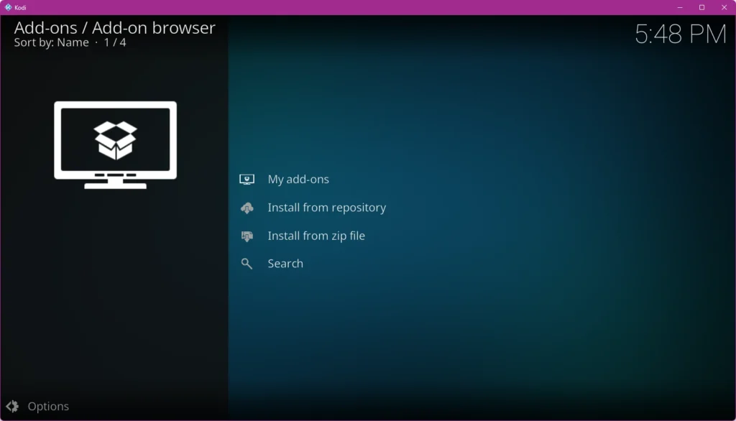Screen dimensions: 736x421
Task: Minimize the Kodi window
Action: 680,7
